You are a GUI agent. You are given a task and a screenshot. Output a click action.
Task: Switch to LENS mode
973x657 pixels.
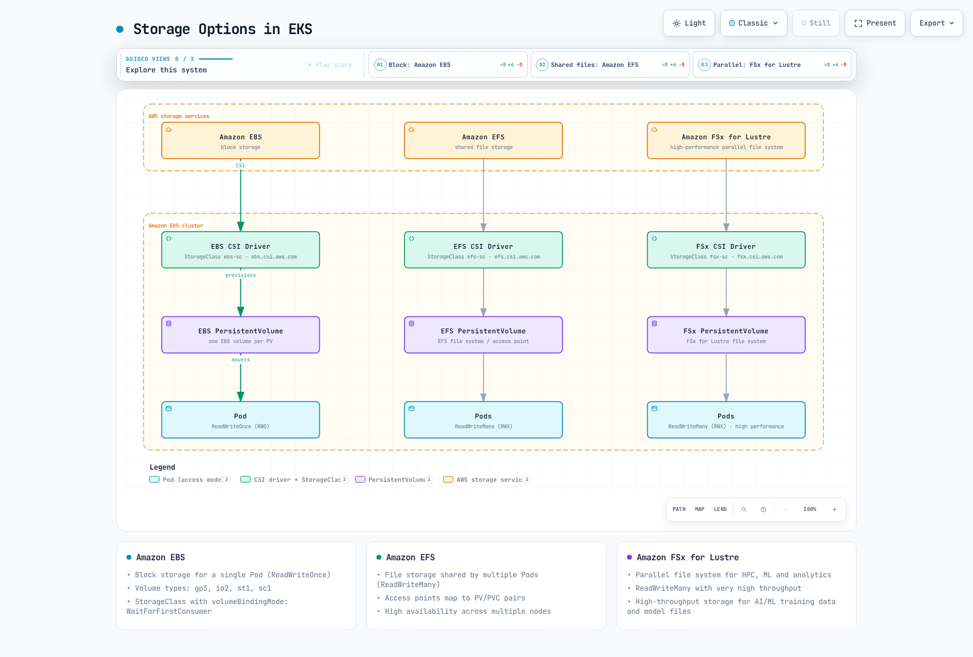coord(721,509)
